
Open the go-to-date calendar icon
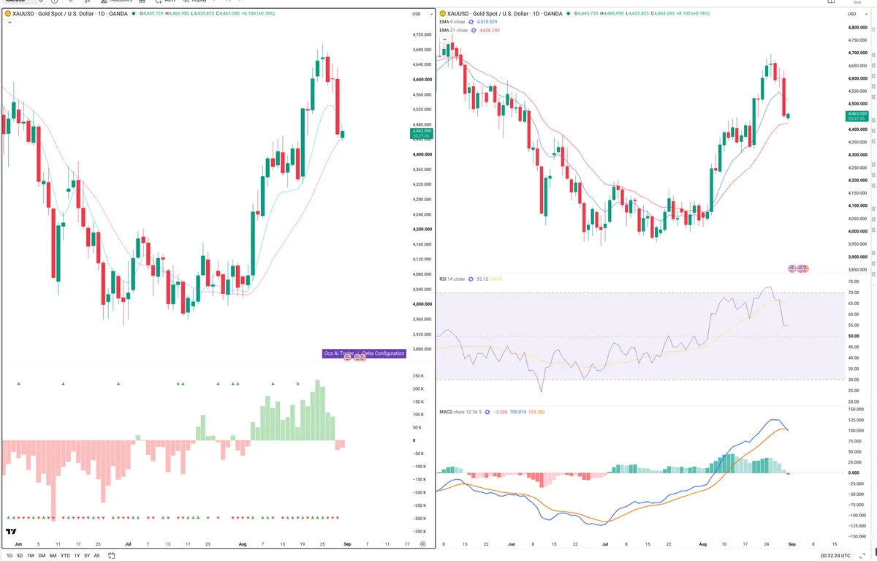tap(111, 556)
